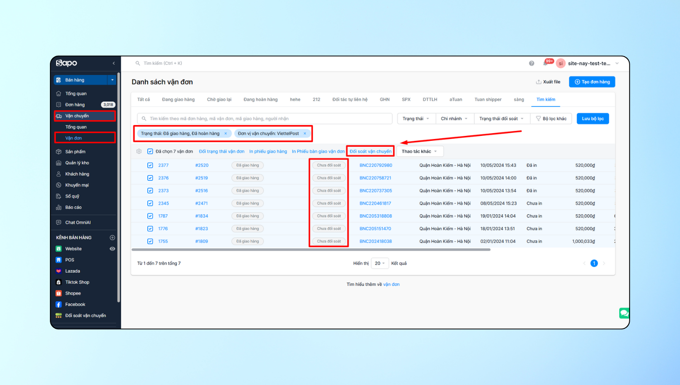The height and width of the screenshot is (385, 680).
Task: Click the Đối soát vận chuyển link
Action: (x=370, y=151)
